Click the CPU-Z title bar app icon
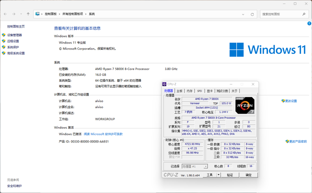 [164, 84]
